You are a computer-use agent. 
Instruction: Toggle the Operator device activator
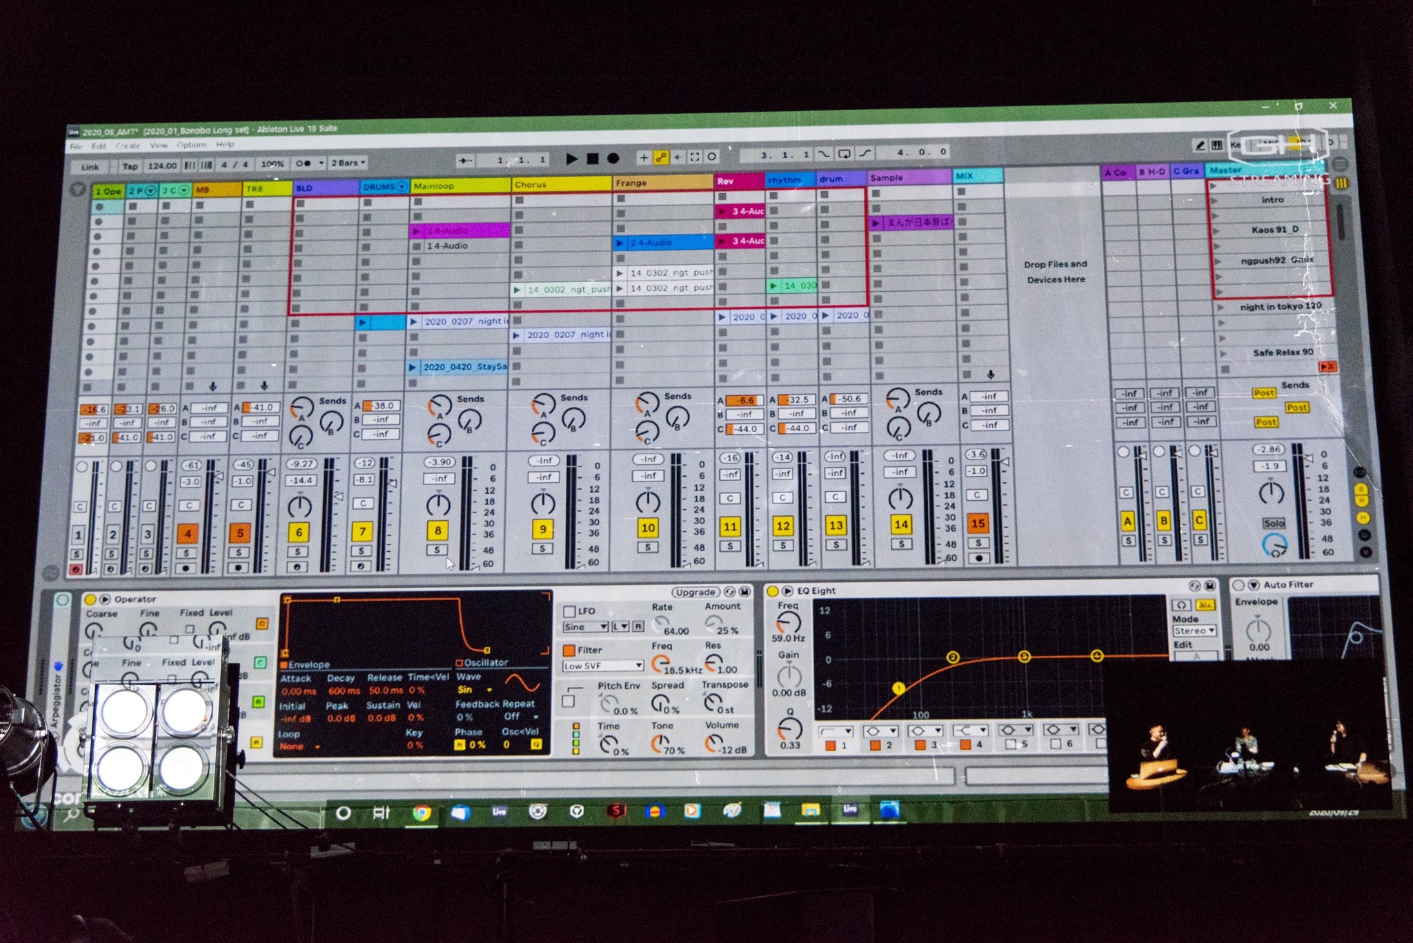pyautogui.click(x=90, y=599)
